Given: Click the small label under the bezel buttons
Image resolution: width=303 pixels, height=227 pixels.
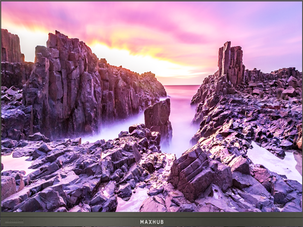Looking at the screenshot, I should click(x=14, y=222).
